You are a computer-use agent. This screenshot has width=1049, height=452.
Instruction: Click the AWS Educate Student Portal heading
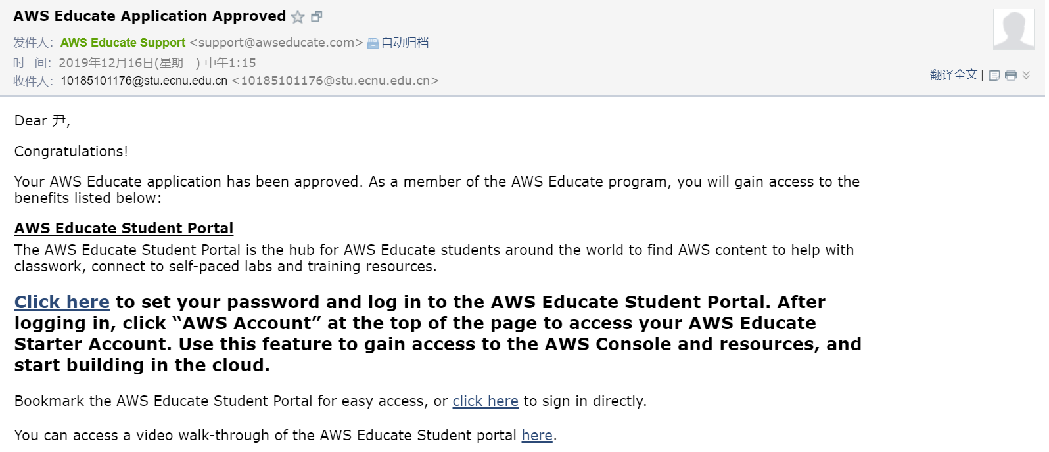pos(124,228)
